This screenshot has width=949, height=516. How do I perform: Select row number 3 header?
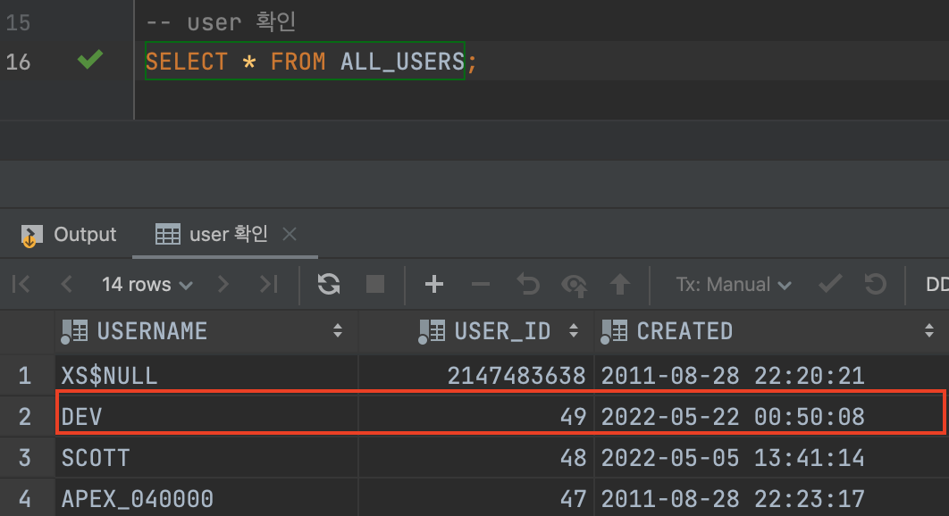pos(25,458)
